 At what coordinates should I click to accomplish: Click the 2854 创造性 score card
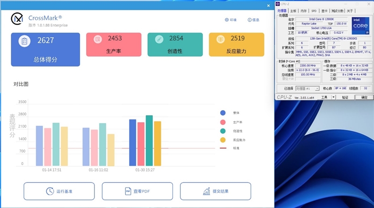pos(175,44)
